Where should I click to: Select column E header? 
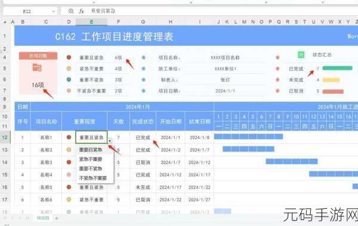pos(91,21)
